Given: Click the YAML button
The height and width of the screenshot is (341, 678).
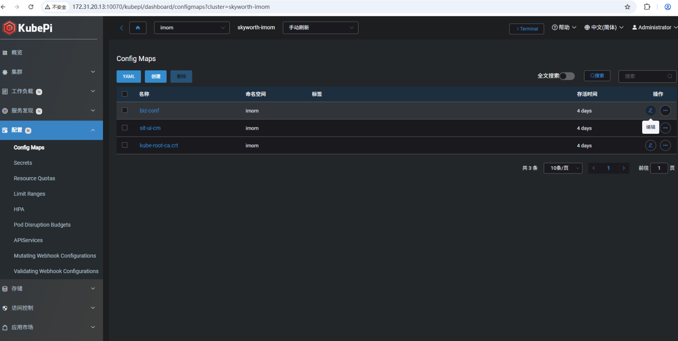Looking at the screenshot, I should pos(129,76).
